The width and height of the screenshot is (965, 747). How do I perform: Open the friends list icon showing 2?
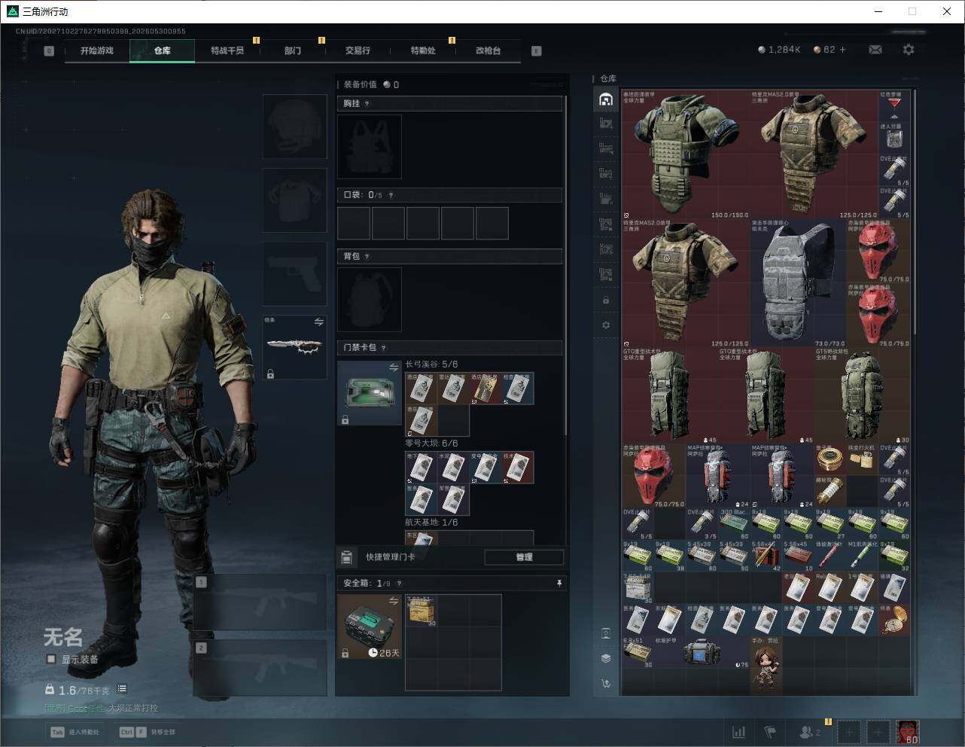click(810, 731)
